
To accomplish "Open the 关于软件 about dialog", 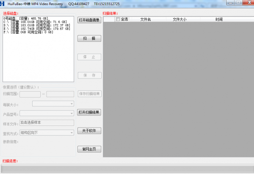I will (89, 130).
